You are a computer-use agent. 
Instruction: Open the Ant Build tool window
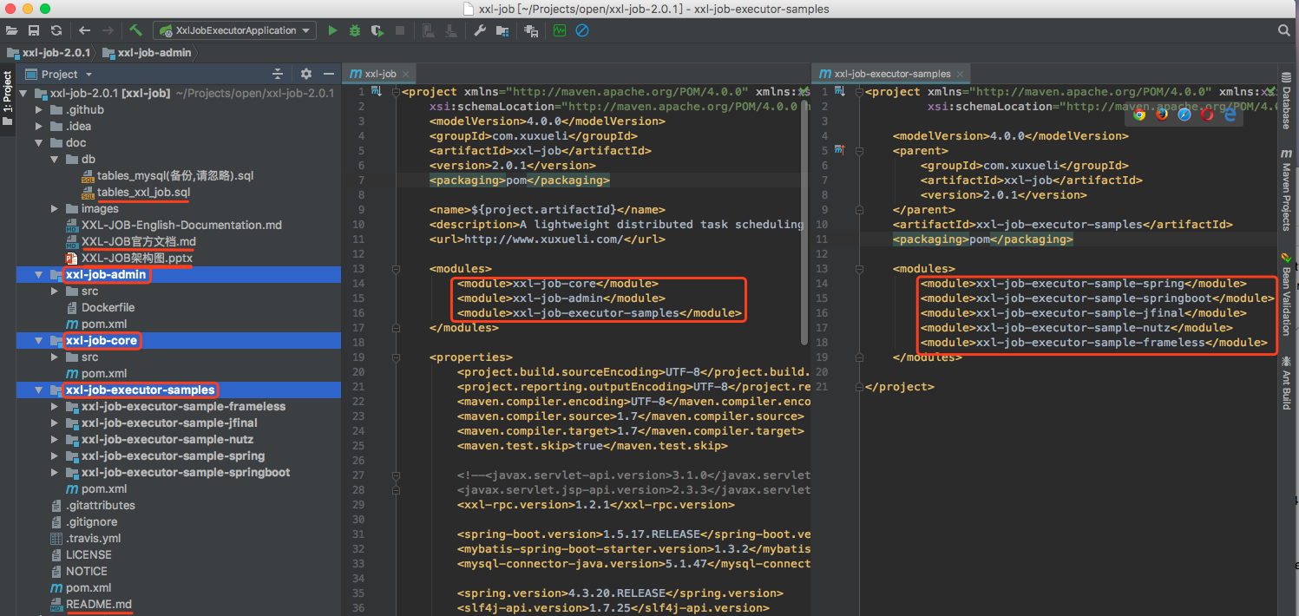pos(1286,382)
